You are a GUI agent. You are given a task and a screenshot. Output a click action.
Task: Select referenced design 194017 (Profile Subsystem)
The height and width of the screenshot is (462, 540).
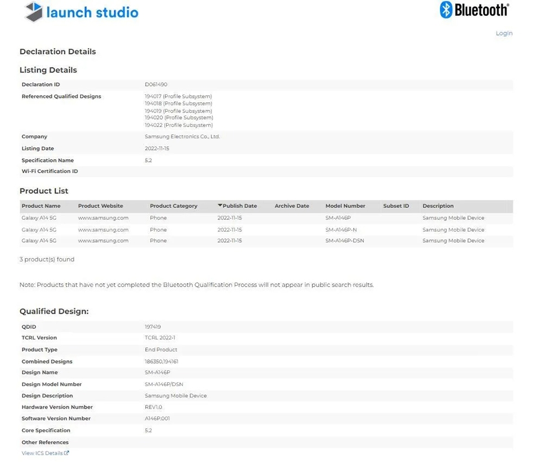(178, 96)
